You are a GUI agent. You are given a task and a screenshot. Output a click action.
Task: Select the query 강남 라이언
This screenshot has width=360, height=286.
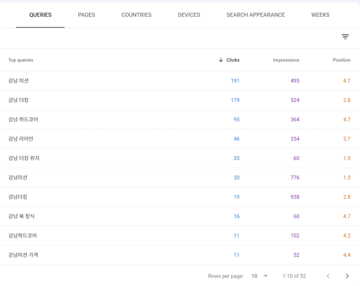21,139
